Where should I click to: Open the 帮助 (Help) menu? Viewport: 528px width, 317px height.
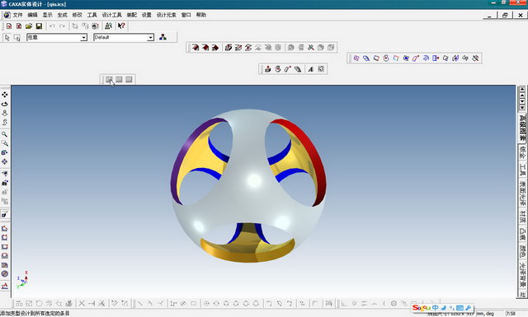coord(201,15)
